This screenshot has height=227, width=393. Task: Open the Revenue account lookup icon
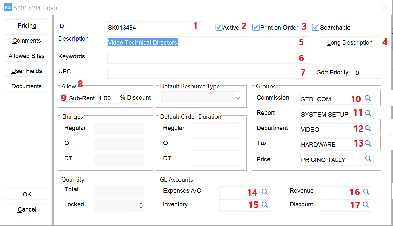366,192
